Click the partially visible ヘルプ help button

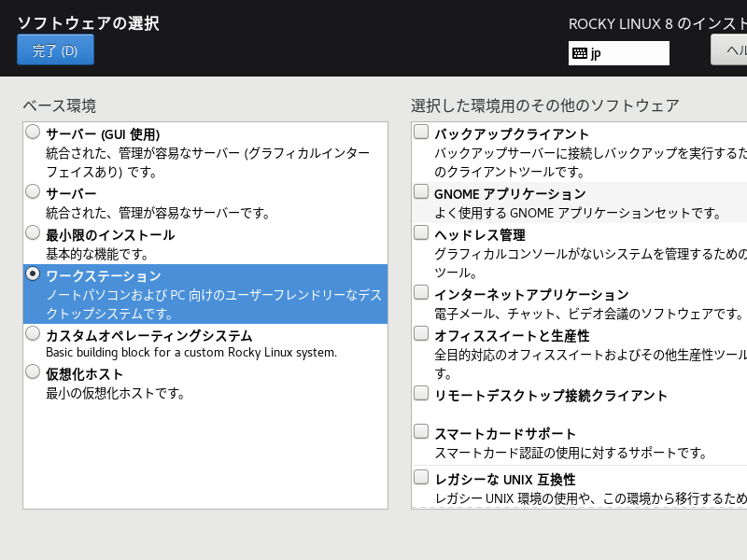point(729,50)
